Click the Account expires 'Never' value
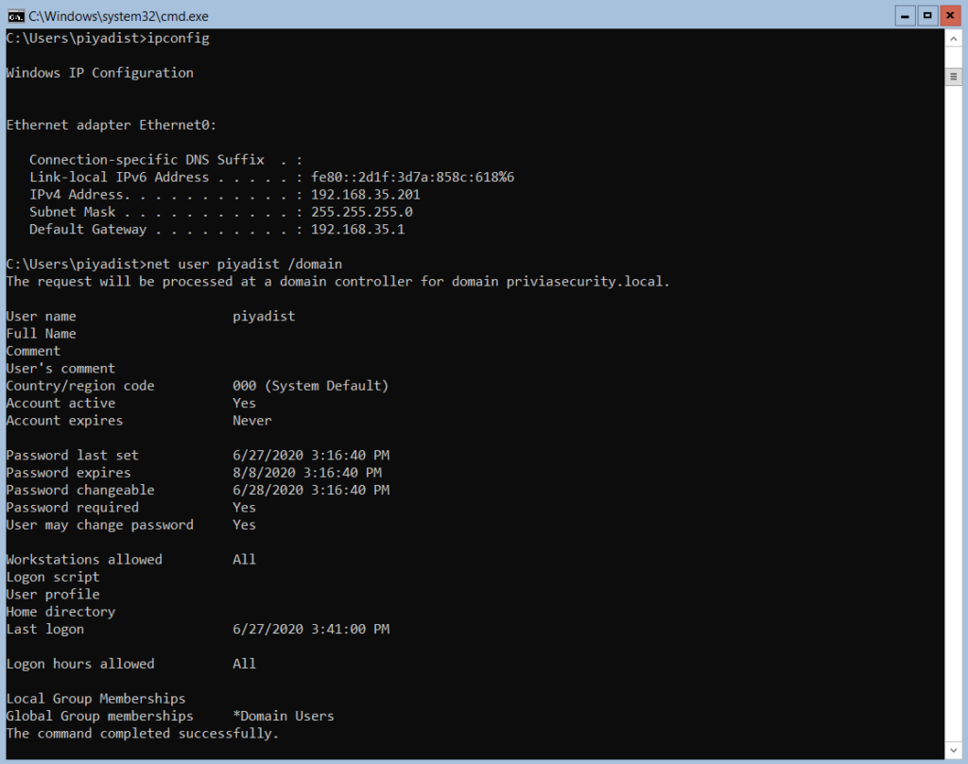This screenshot has width=968, height=764. click(x=251, y=421)
